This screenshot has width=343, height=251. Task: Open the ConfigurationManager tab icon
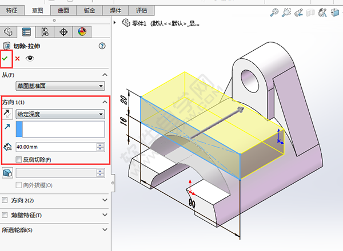[45, 32]
